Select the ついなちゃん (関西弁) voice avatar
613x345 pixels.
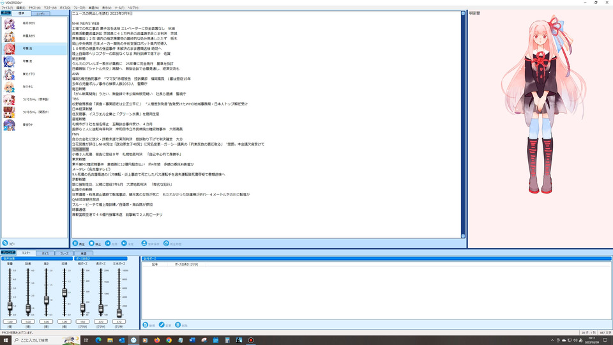(x=10, y=112)
